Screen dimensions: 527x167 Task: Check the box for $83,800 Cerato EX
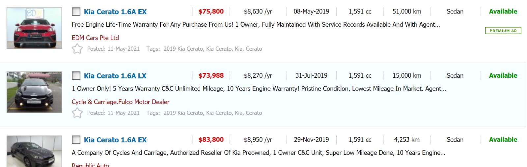(x=76, y=140)
